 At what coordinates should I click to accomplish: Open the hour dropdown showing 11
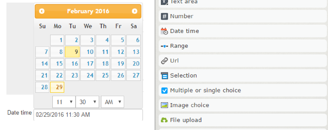point(64,102)
